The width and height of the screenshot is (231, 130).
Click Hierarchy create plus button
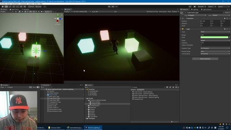(42, 87)
